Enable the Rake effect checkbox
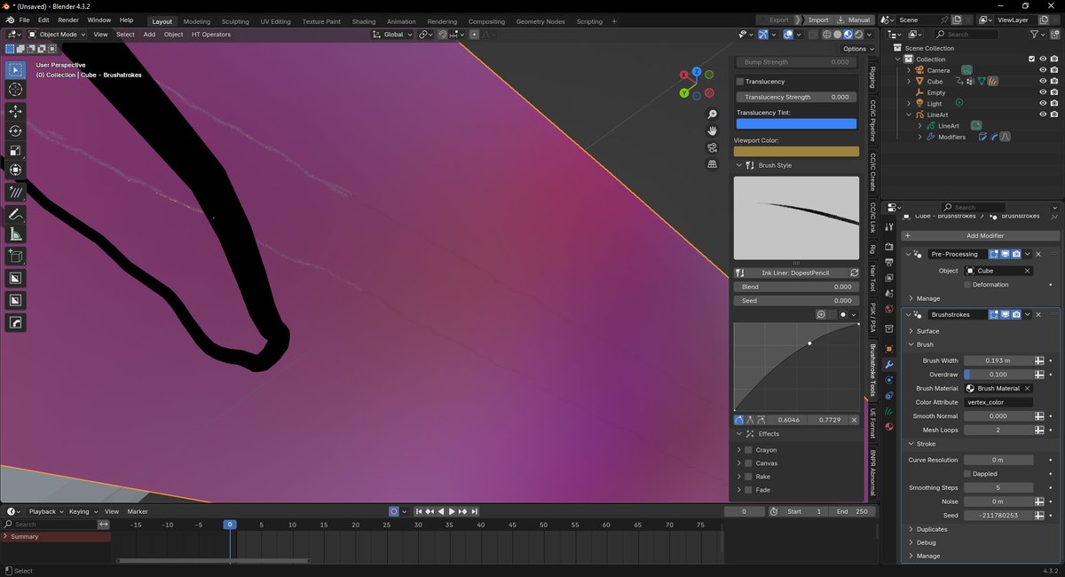The height and width of the screenshot is (577, 1065). (748, 477)
